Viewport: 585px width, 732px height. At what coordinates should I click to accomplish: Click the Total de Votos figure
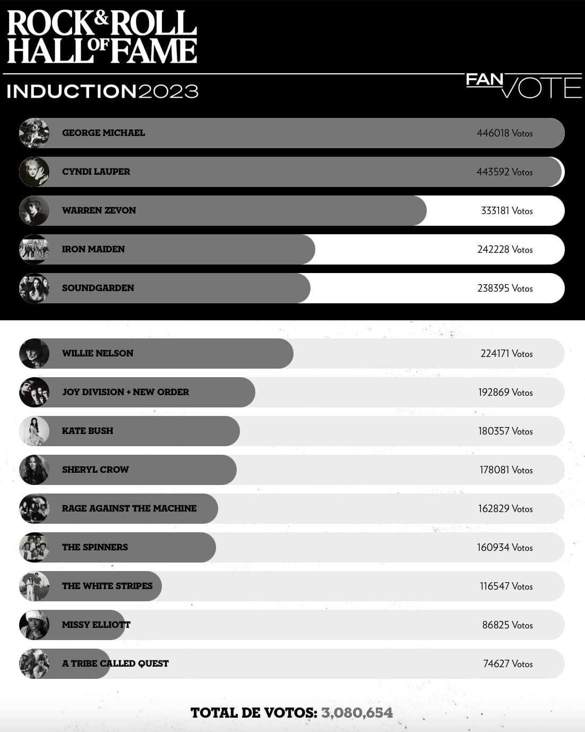pos(357,713)
